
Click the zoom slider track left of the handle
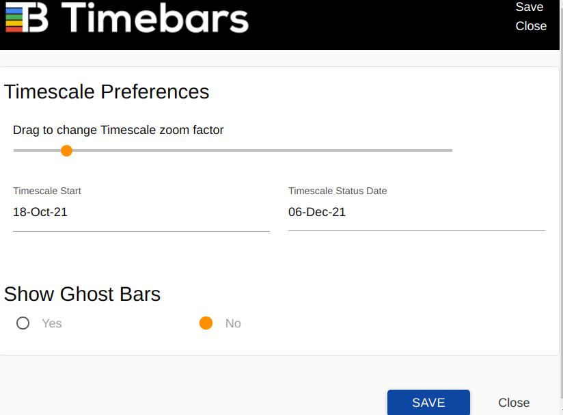(x=34, y=150)
